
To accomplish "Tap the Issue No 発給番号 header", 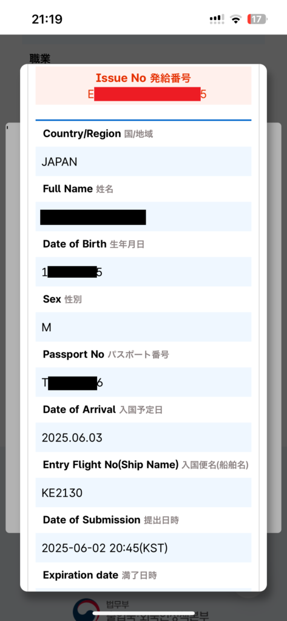I will 143,78.
